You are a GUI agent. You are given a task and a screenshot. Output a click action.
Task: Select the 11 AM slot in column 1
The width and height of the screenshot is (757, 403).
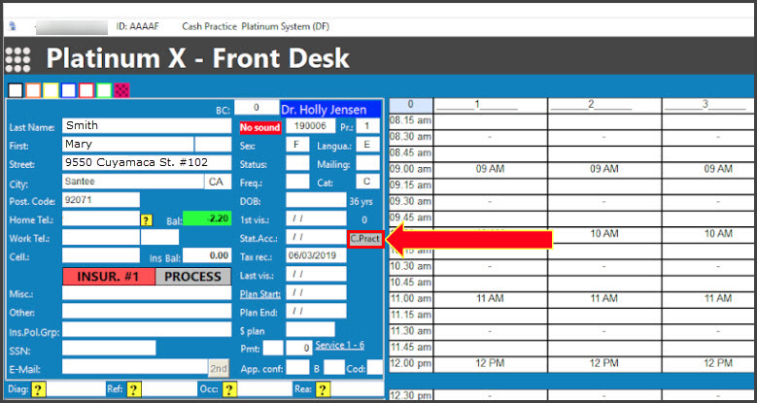[490, 299]
